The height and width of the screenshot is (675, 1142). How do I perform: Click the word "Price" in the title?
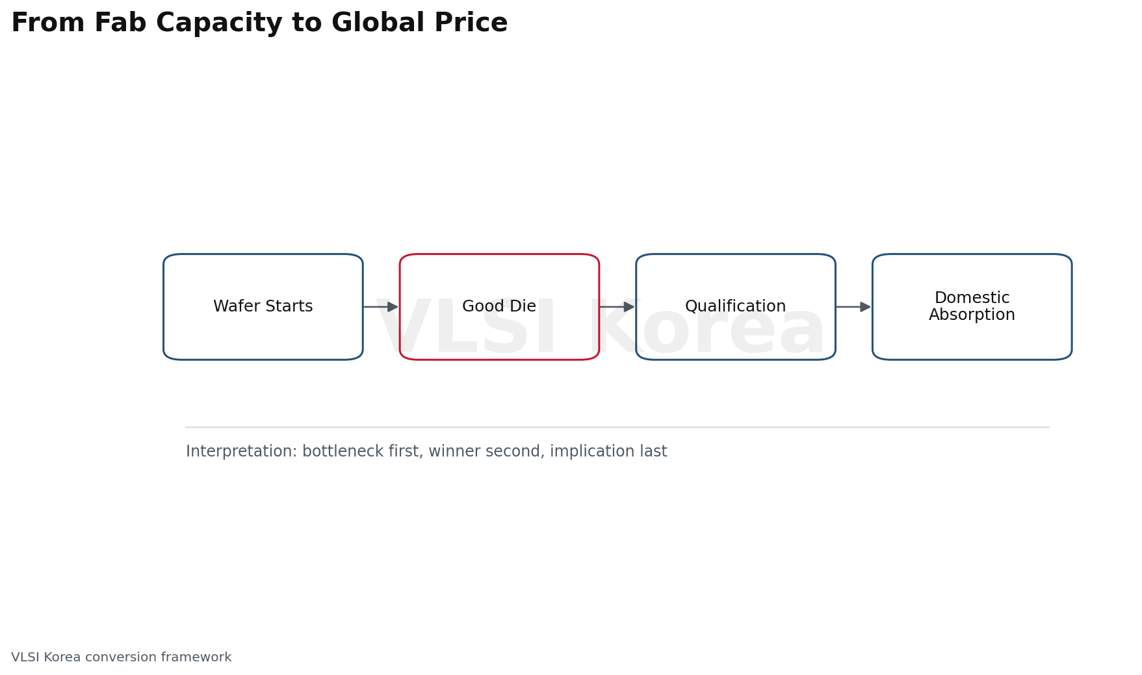tap(471, 23)
